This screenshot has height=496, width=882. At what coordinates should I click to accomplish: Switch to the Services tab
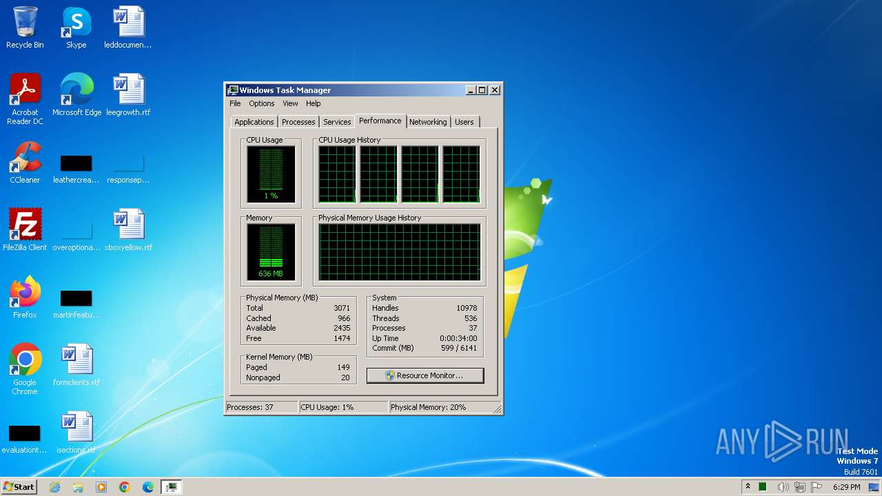tap(337, 122)
